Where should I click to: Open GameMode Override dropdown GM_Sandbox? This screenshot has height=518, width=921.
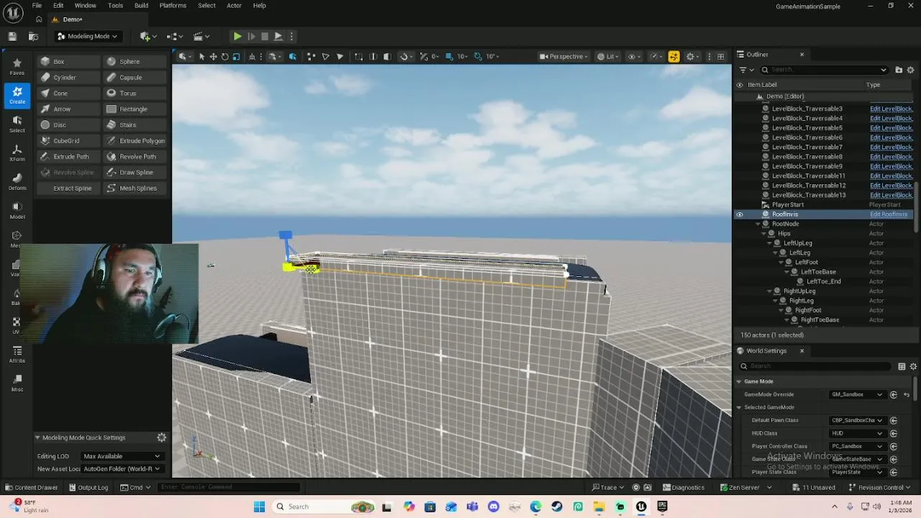click(857, 394)
